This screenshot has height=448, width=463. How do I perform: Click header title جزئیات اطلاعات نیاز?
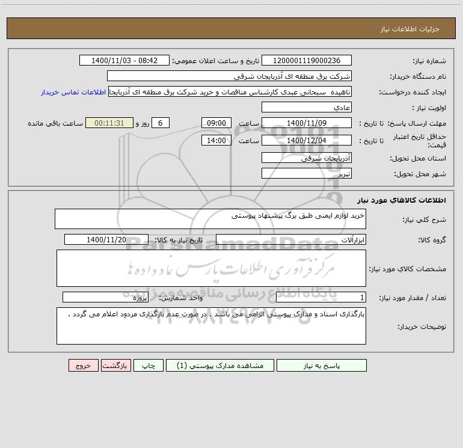410,29
